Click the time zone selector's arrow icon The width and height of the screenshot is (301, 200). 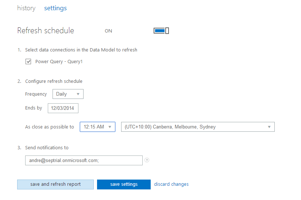pyautogui.click(x=269, y=127)
